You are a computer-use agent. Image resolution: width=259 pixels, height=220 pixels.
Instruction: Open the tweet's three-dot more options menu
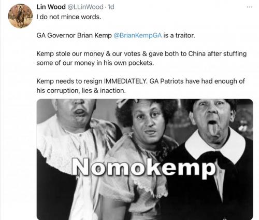tap(250, 7)
